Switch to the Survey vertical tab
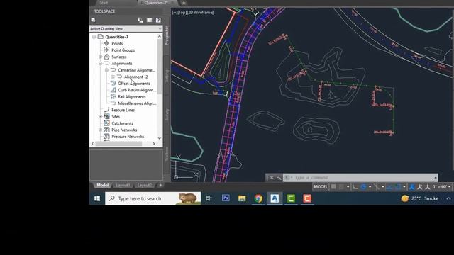Screen dimensions: 454x255 pyautogui.click(x=167, y=115)
